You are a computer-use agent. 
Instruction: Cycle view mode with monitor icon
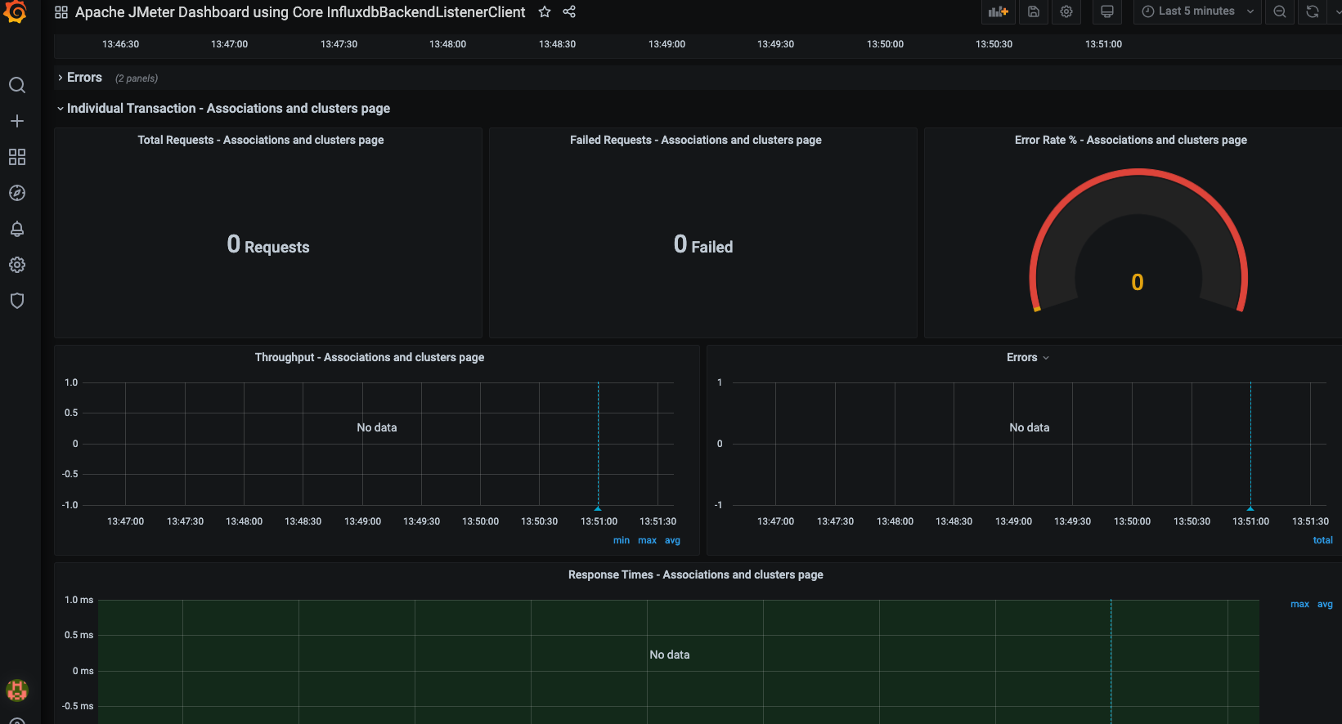tap(1107, 11)
